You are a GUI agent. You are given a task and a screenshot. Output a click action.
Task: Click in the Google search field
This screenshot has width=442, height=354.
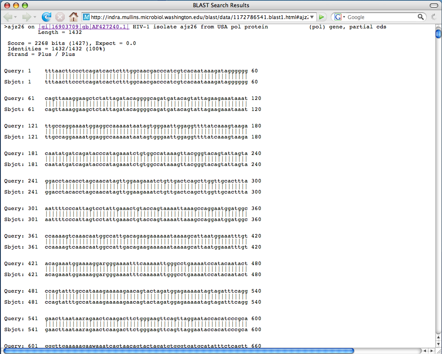pyautogui.click(x=381, y=17)
